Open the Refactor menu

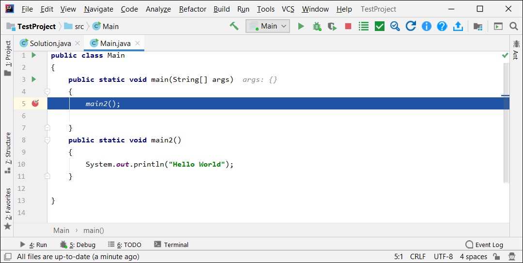click(192, 9)
